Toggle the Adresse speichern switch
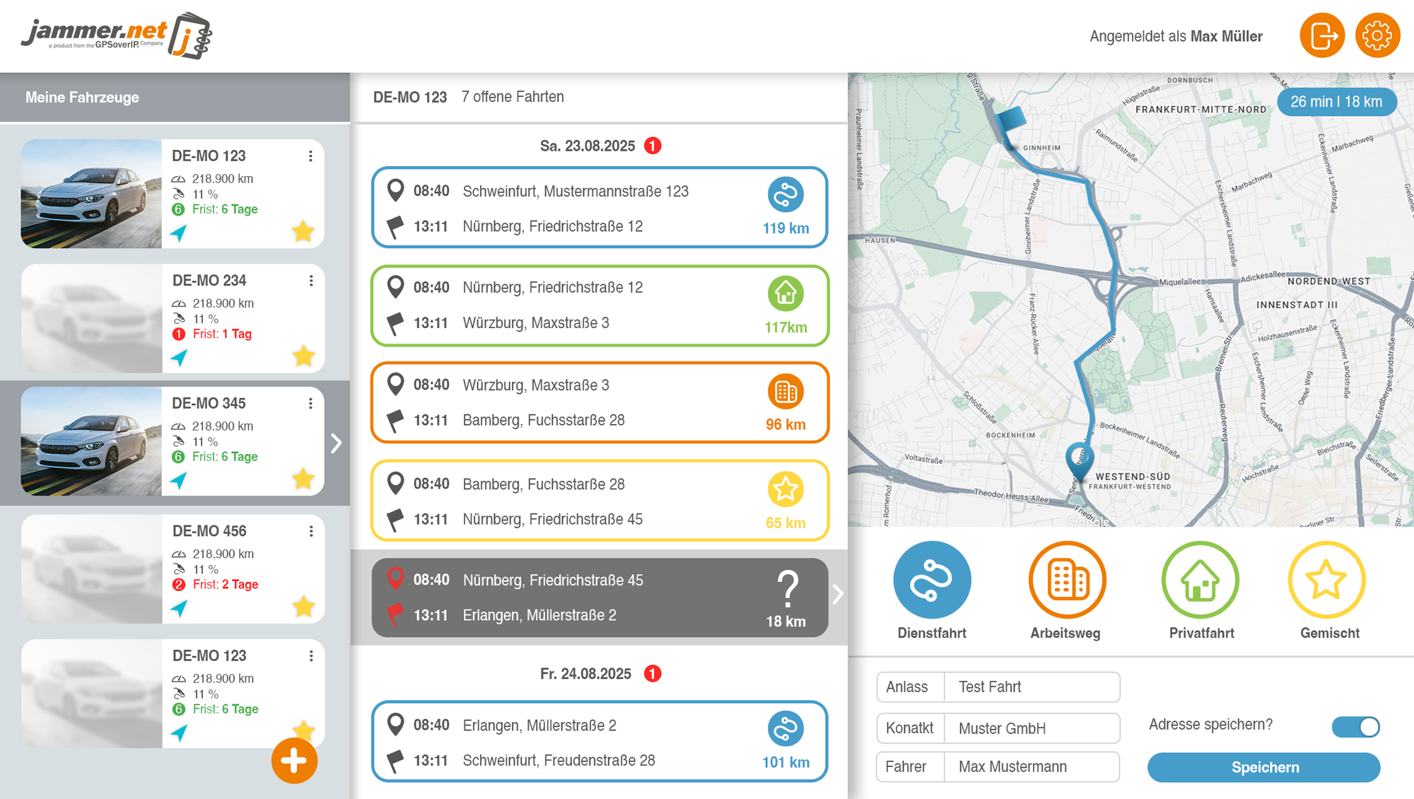Screen dimensions: 1414x799 (1355, 727)
